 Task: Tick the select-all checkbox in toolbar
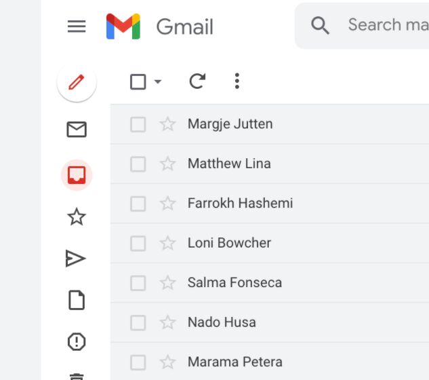point(138,81)
